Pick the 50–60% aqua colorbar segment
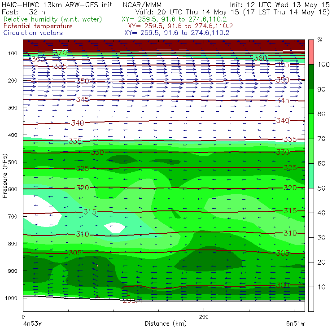The image size is (332, 332). (x=311, y=176)
